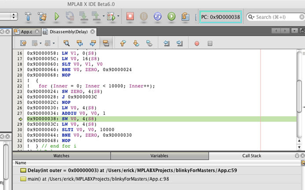
Task: Open the configuration combo box stepper
Action: click(x=14, y=17)
